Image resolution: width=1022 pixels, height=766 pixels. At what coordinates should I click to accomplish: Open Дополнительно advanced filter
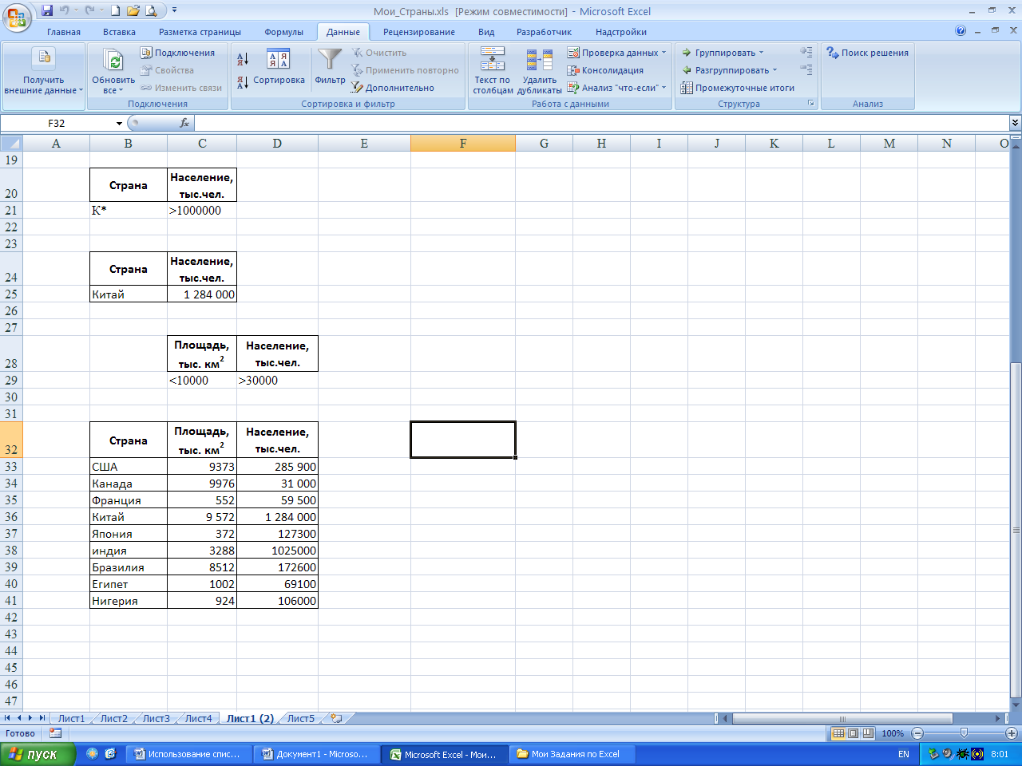click(x=393, y=88)
